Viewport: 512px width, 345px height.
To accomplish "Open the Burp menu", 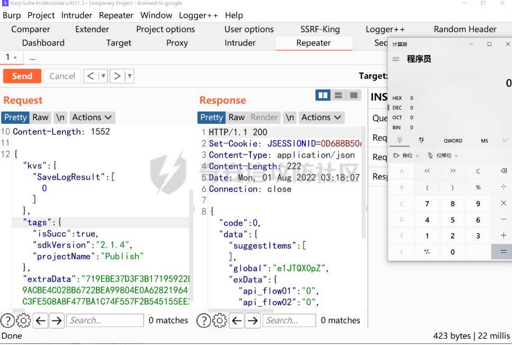I will pyautogui.click(x=12, y=15).
